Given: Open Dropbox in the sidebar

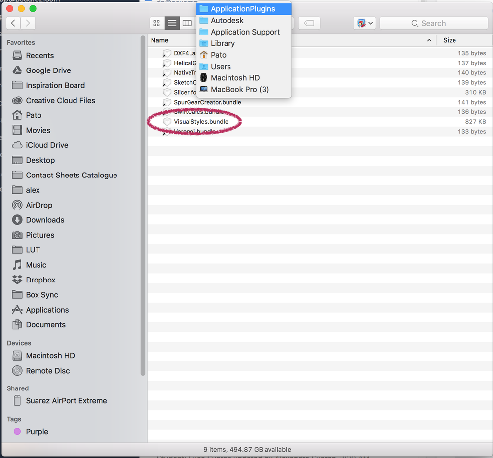Looking at the screenshot, I should 34,280.
